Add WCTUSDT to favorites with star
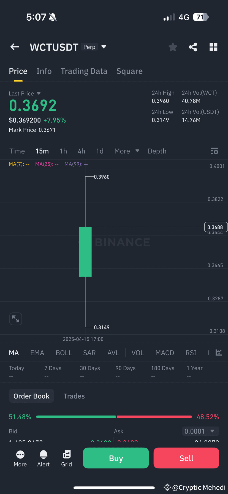228x494 pixels. (x=173, y=47)
